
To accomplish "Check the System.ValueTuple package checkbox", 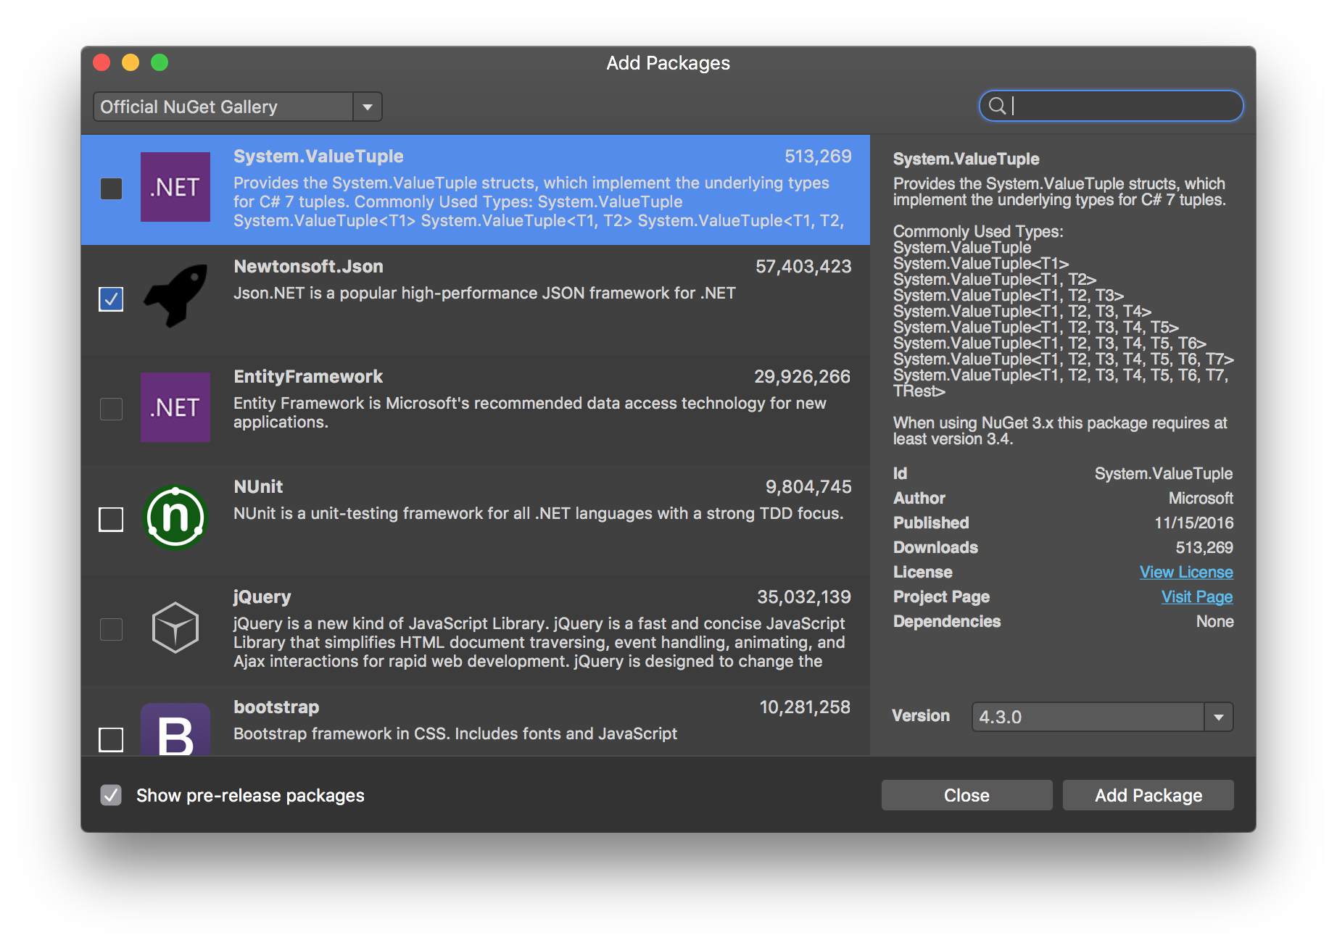I will click(x=110, y=188).
